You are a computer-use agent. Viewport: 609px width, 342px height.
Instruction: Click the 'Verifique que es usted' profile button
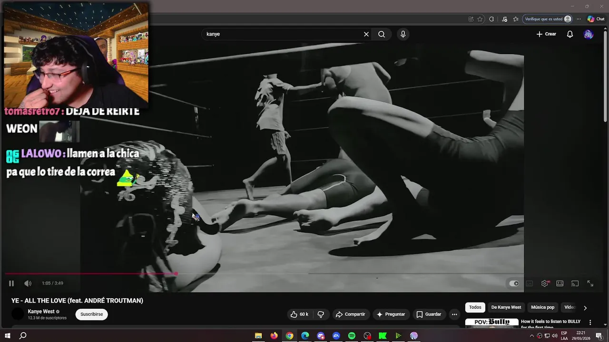[548, 19]
